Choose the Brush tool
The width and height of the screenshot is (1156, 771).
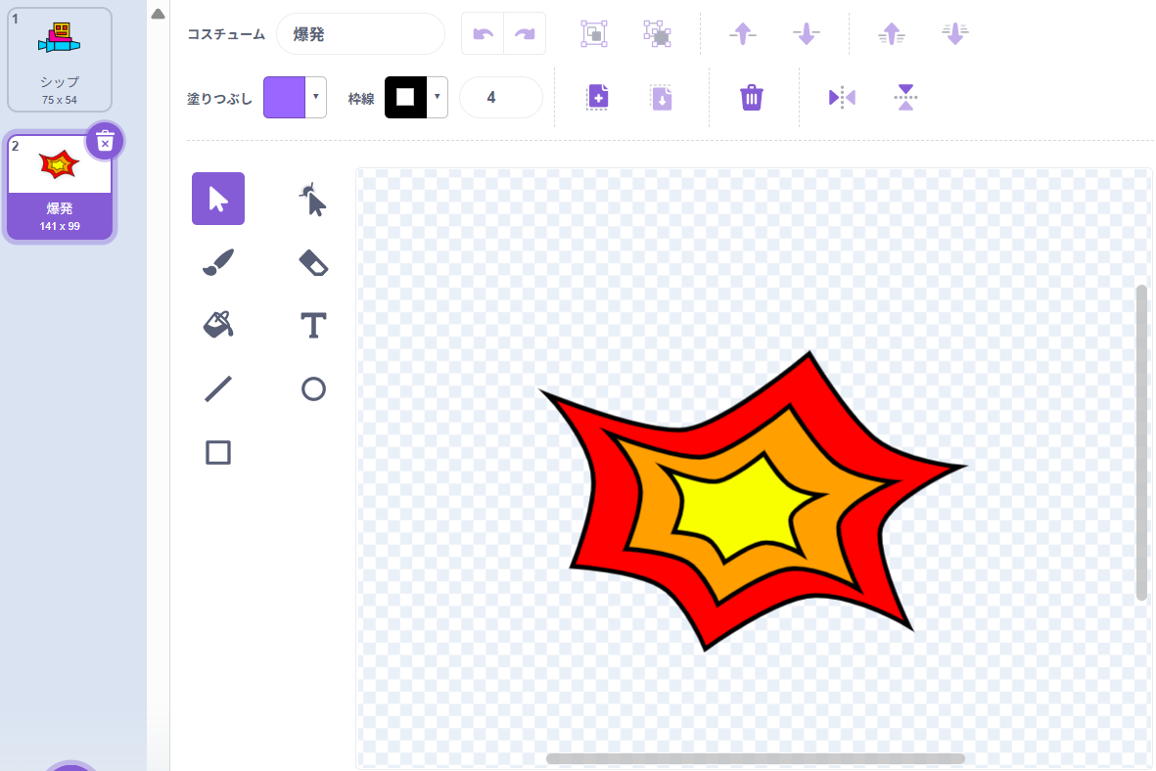pos(218,262)
